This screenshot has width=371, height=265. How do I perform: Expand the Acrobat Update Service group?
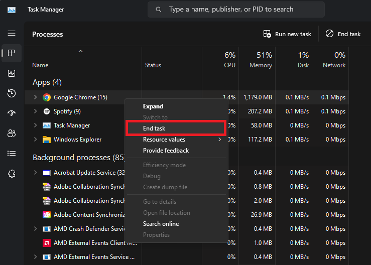tap(35, 173)
